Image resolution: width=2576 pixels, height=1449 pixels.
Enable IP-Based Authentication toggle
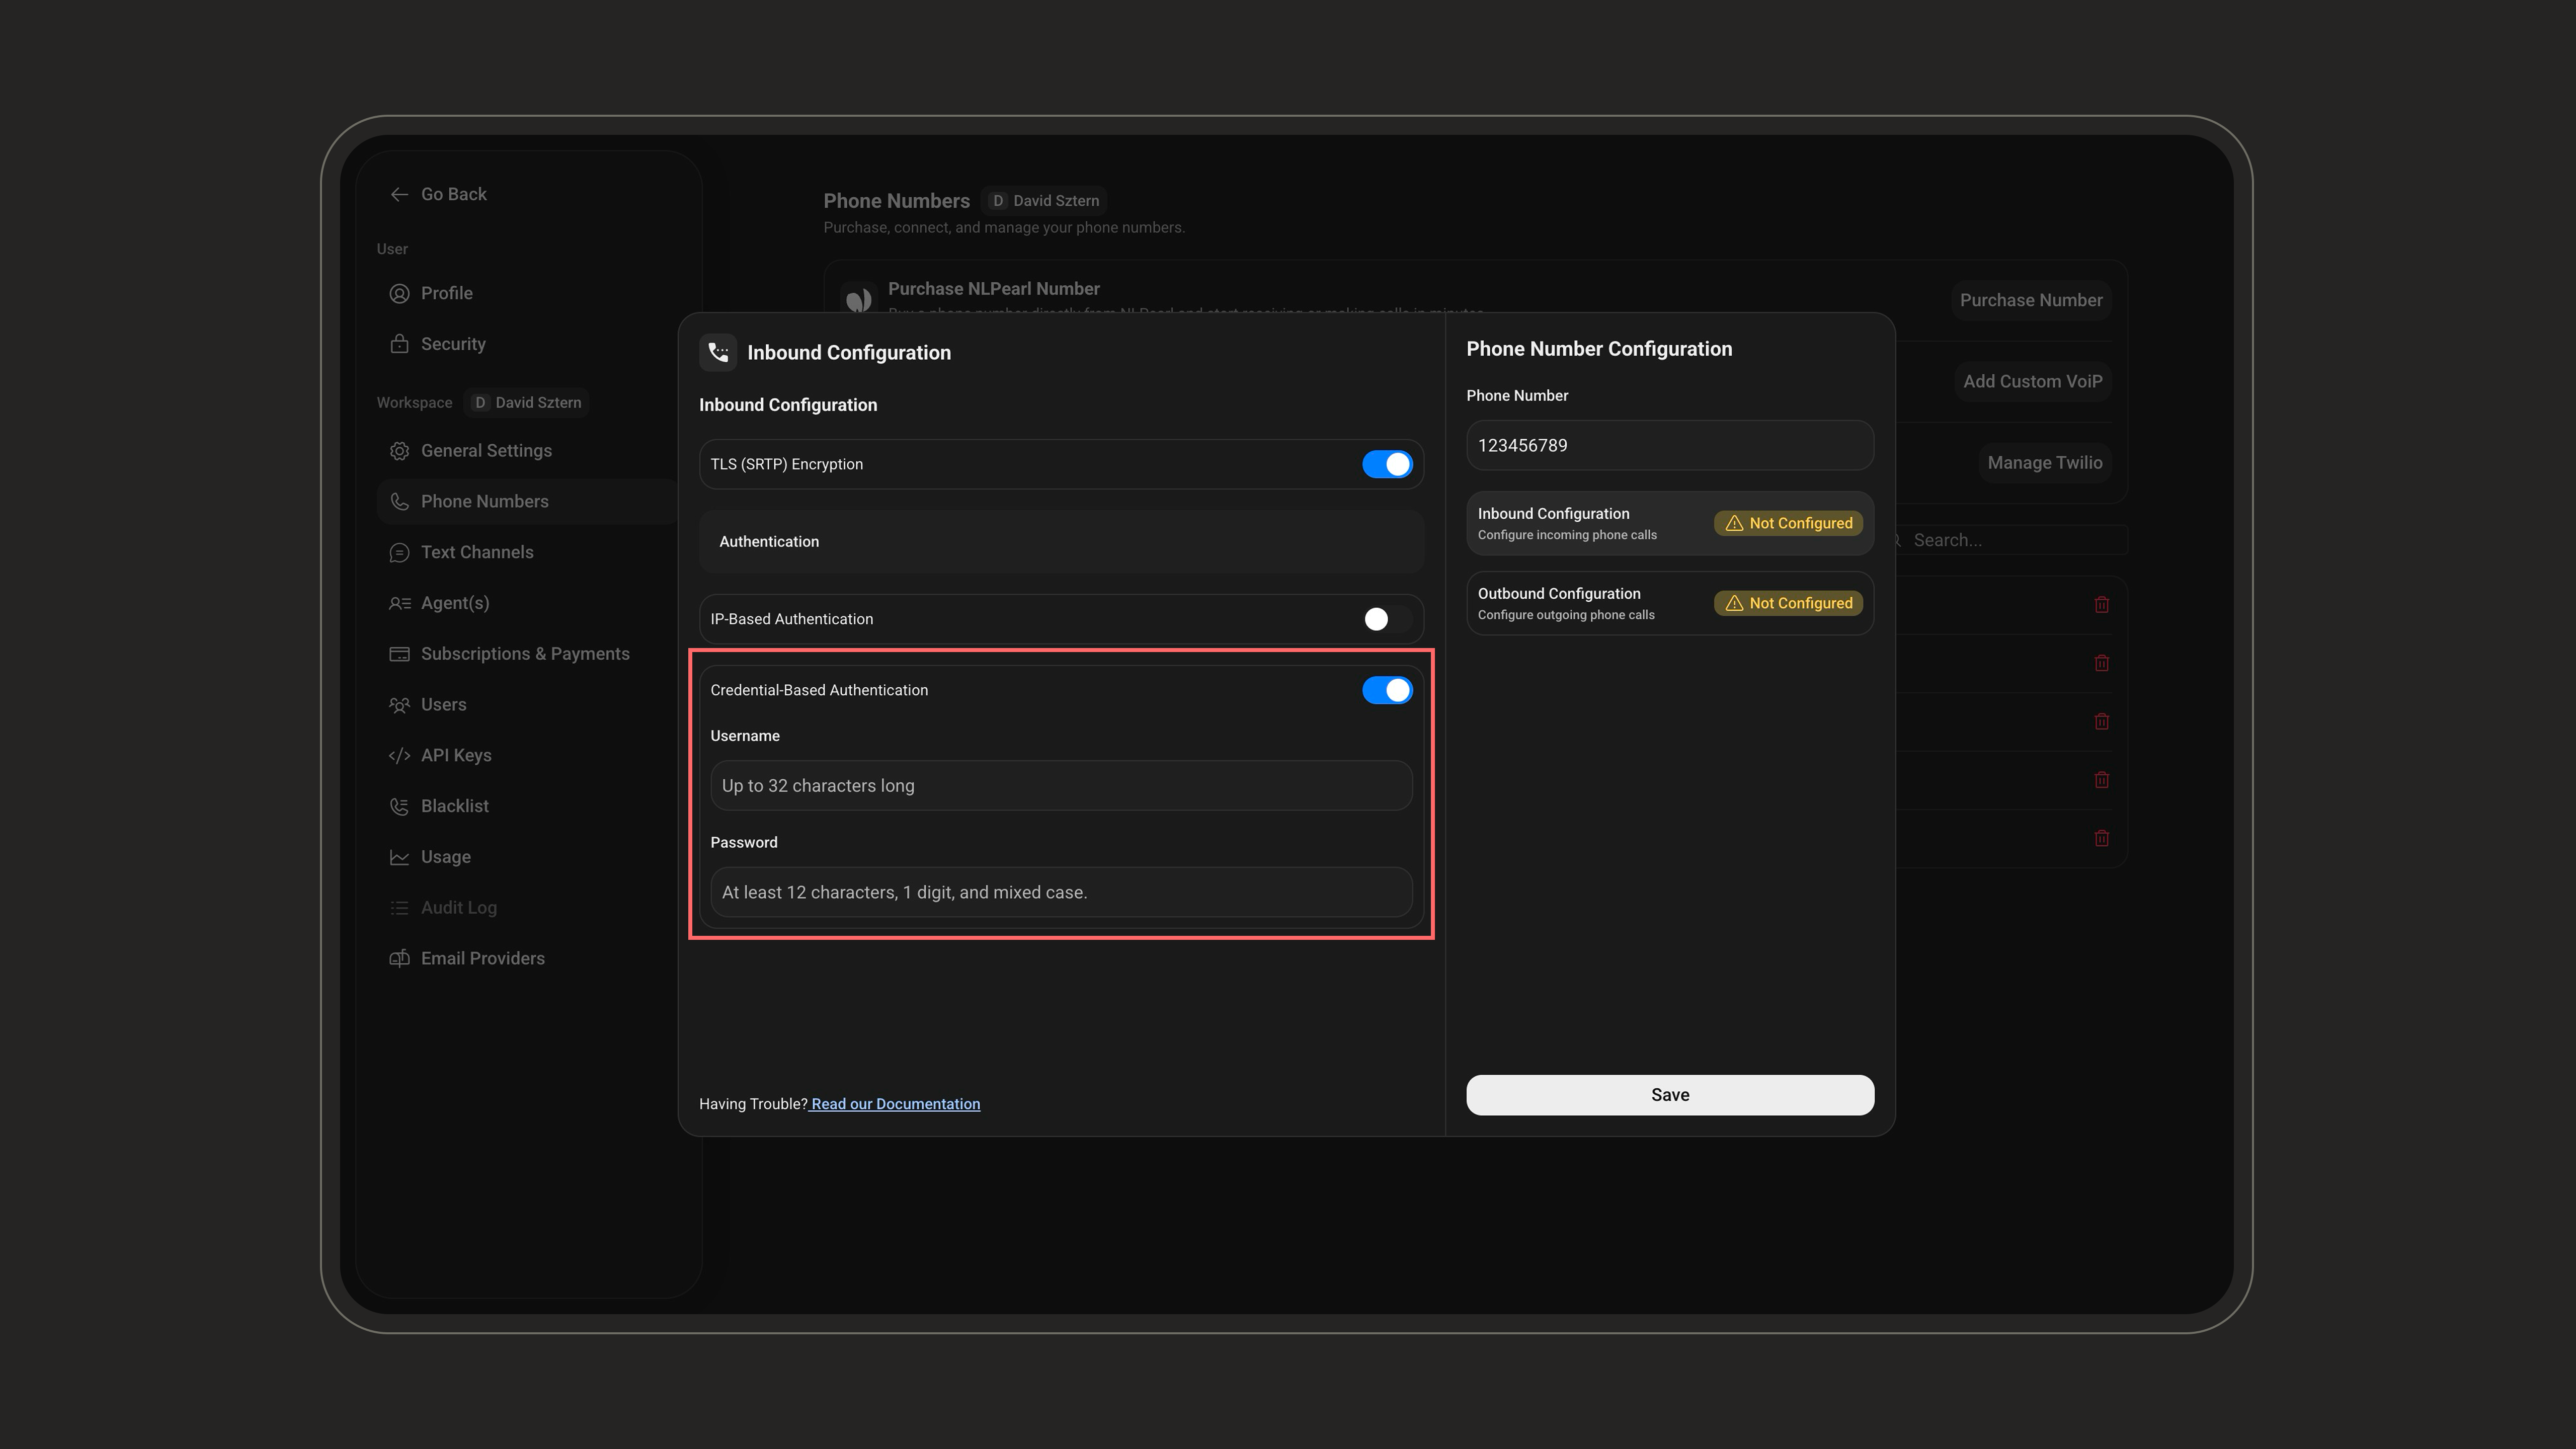click(x=1387, y=619)
